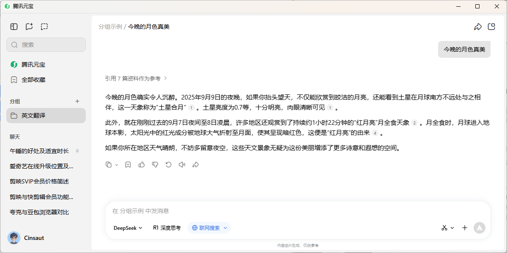
Task: Click the message input field
Action: pos(298,211)
